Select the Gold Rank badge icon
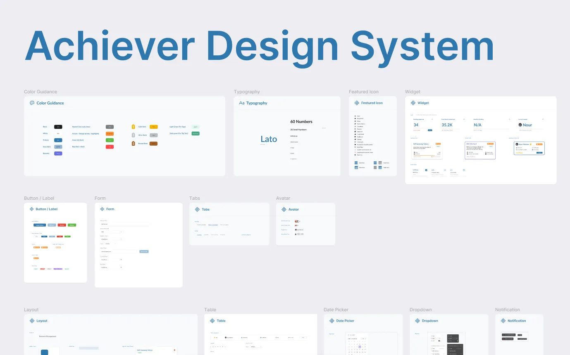Image resolution: width=570 pixels, height=355 pixels. [134, 127]
